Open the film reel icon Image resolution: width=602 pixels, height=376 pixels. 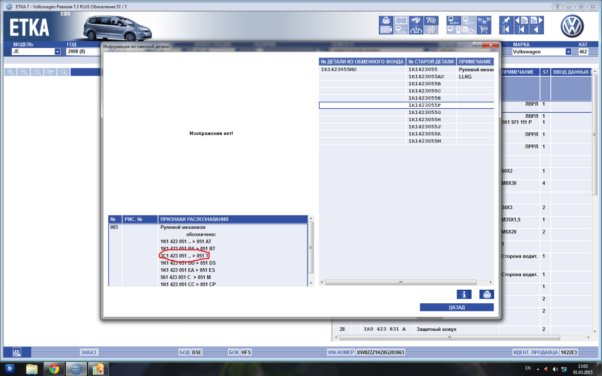tap(430, 30)
